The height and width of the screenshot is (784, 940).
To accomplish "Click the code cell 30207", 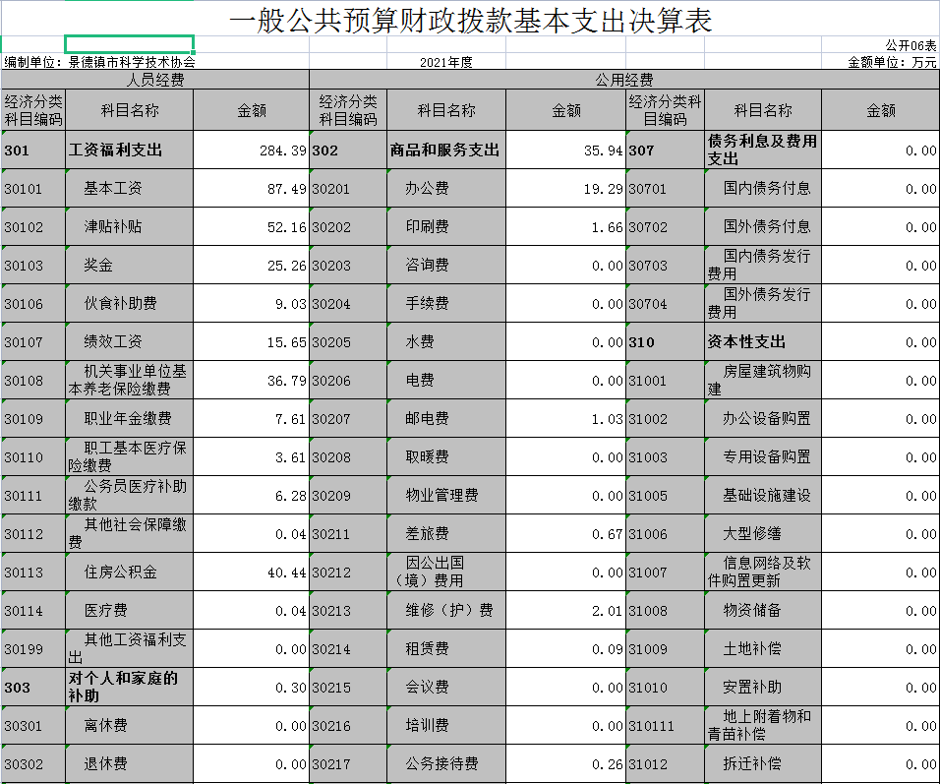I will coord(348,419).
